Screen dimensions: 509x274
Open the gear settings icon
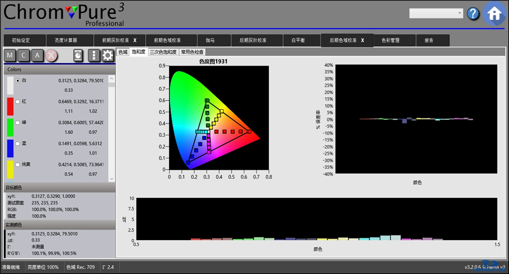[x=108, y=56]
